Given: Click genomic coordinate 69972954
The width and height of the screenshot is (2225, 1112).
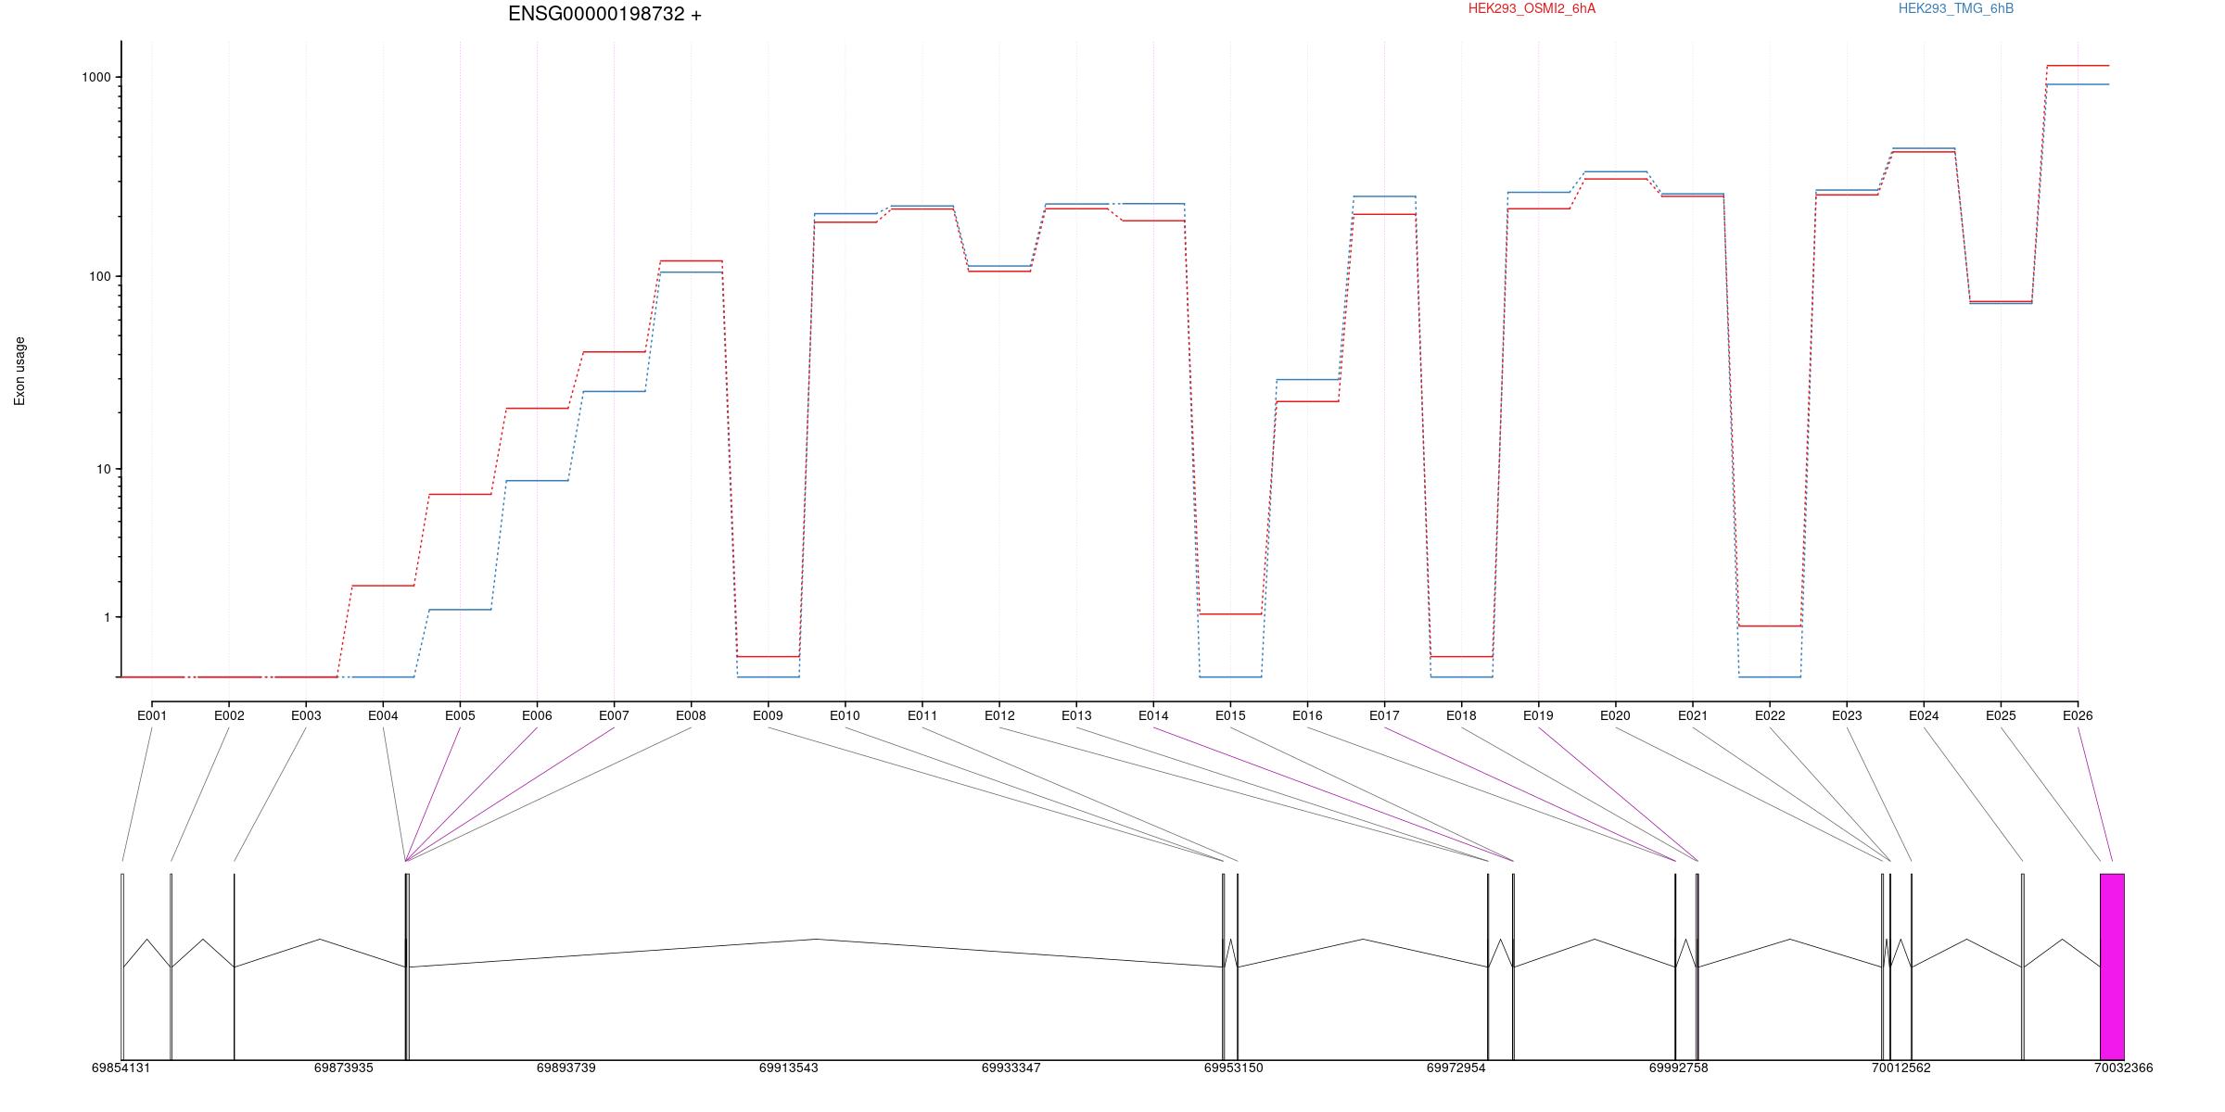Looking at the screenshot, I should (x=1456, y=1068).
